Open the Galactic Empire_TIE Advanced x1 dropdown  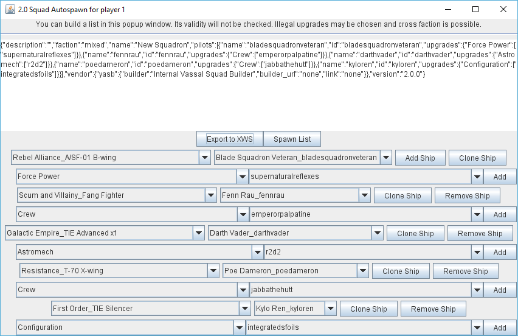105,233
